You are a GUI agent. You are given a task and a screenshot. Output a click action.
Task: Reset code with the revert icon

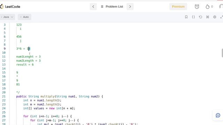(x=200, y=17)
